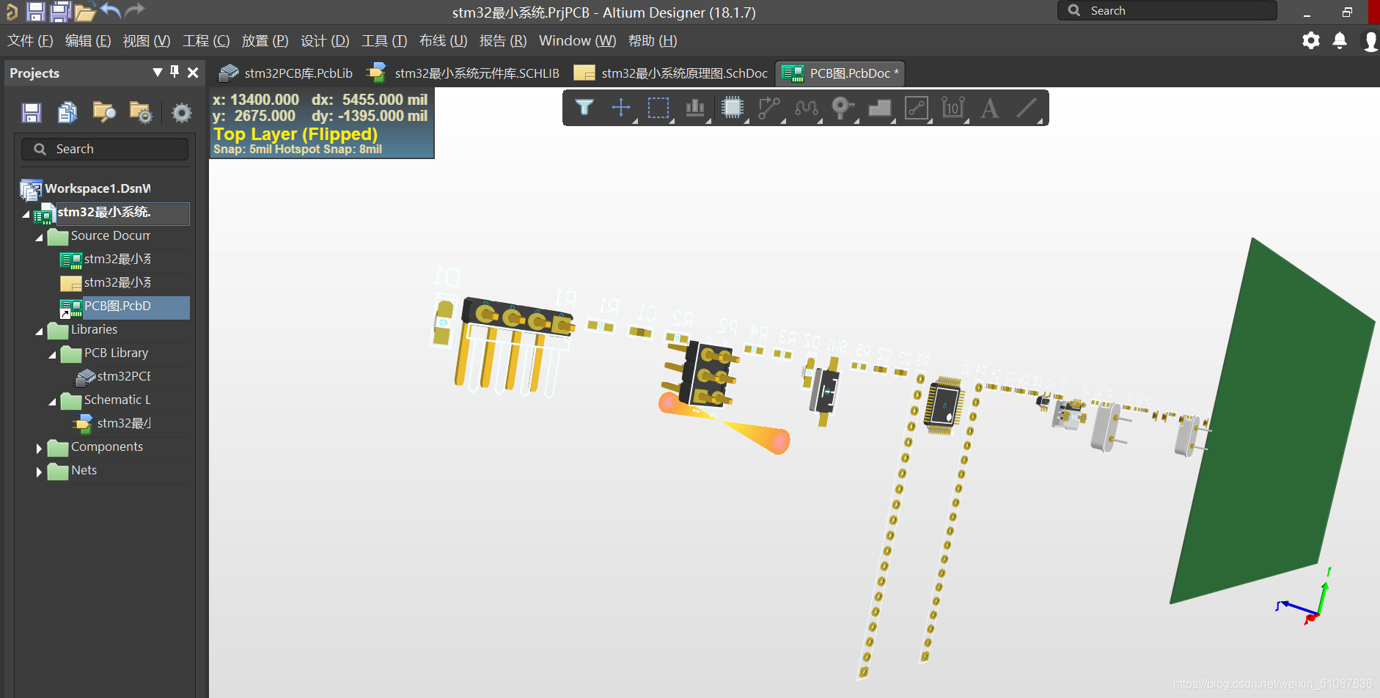The width and height of the screenshot is (1380, 698).
Task: Open the notifications bell
Action: pos(1339,40)
